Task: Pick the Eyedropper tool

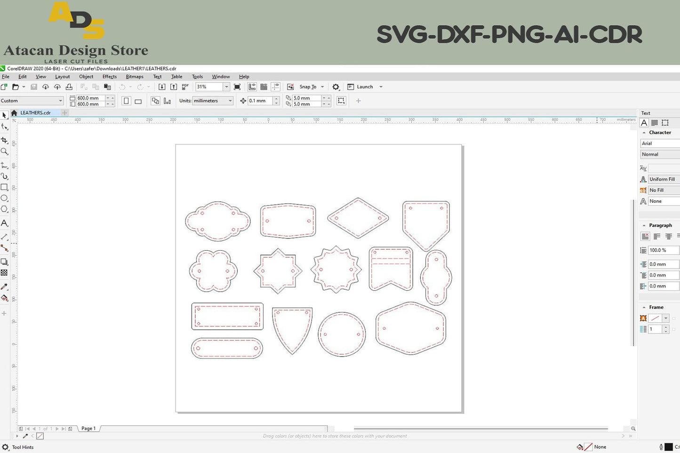Action: 5,286
